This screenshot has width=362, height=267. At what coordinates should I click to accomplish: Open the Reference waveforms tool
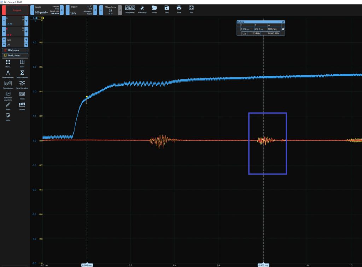point(8,95)
